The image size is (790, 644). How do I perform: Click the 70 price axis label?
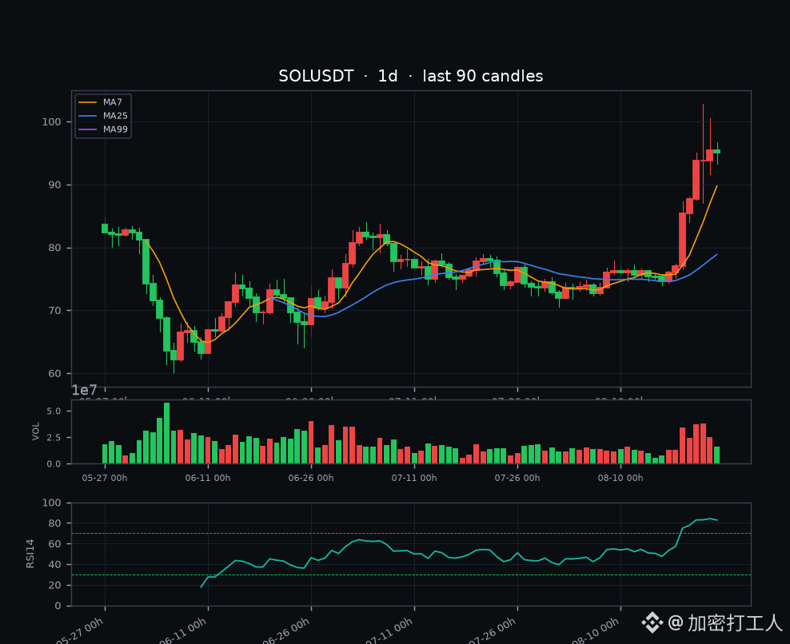(x=54, y=311)
